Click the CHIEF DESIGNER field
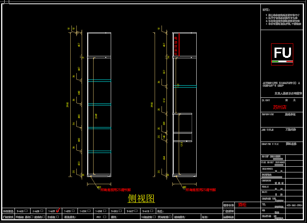The width and height of the screenshot is (307, 223). (x=273, y=156)
